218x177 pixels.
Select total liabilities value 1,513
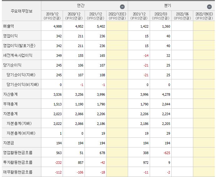click(x=58, y=104)
